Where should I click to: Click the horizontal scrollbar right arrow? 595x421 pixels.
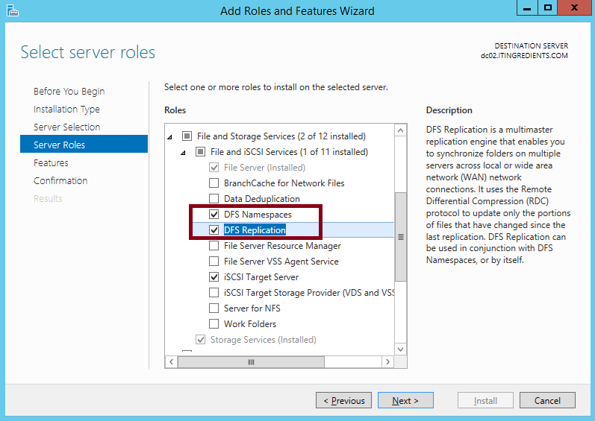point(387,362)
